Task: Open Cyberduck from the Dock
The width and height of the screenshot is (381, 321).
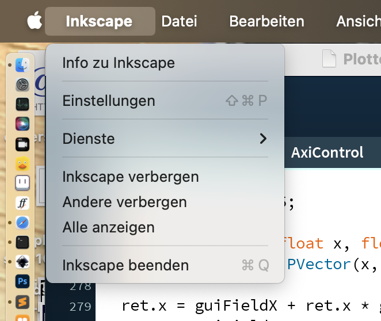Action: point(22,163)
